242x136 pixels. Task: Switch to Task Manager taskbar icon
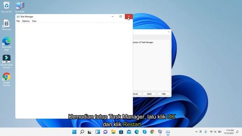(x=168, y=132)
